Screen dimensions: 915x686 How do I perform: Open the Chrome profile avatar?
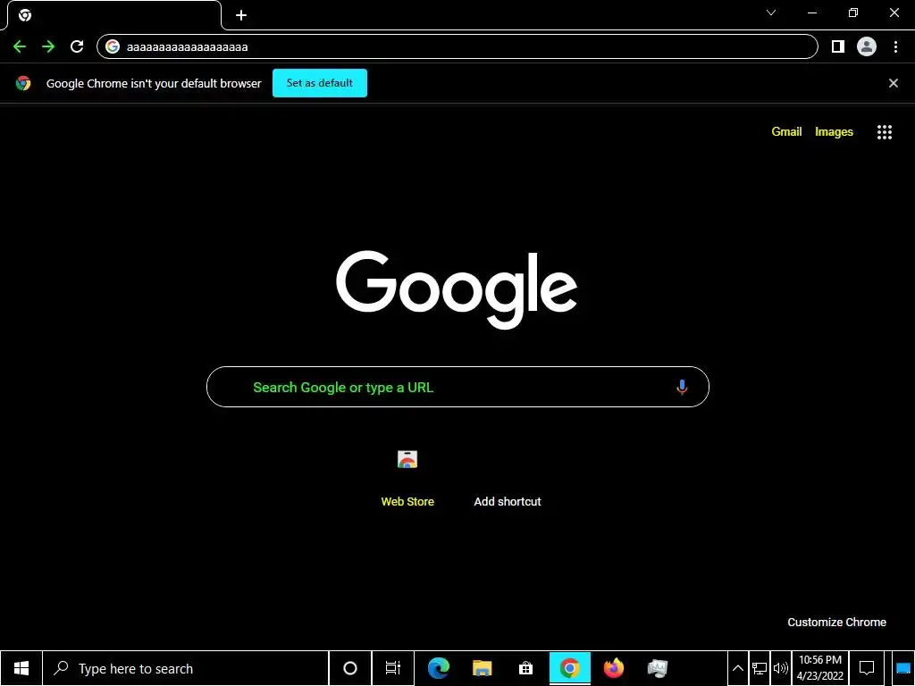click(x=867, y=46)
